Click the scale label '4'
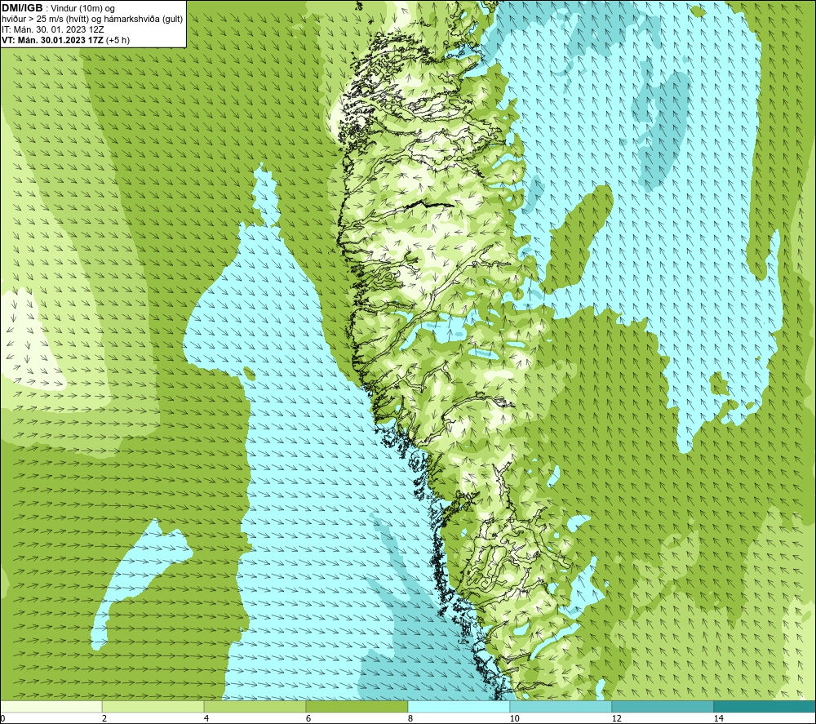Screen dimensions: 816x724 tap(206, 718)
